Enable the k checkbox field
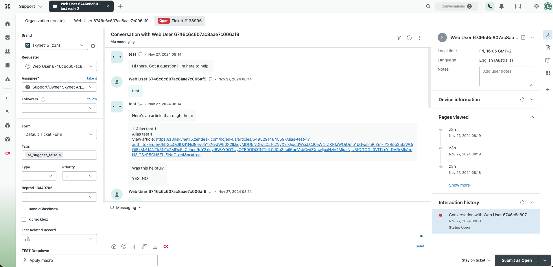Image resolution: width=553 pixels, height=267 pixels. [24, 219]
